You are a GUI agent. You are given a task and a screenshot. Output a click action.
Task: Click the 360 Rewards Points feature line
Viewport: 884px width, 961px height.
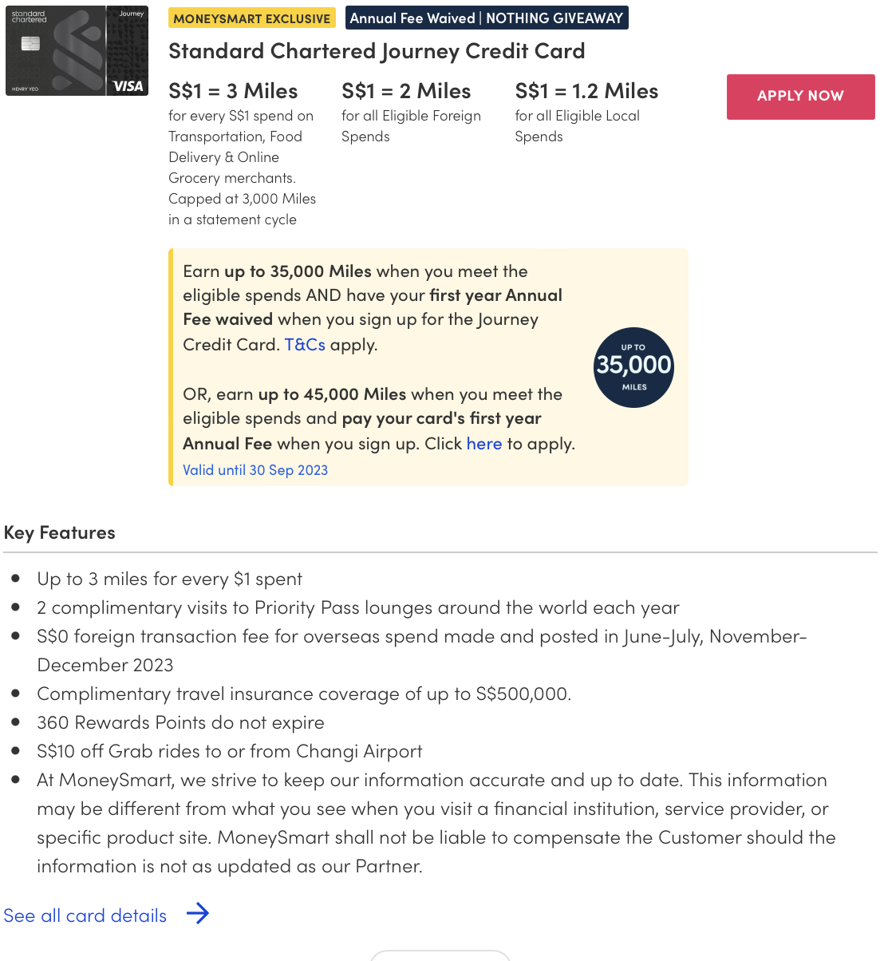(x=180, y=722)
